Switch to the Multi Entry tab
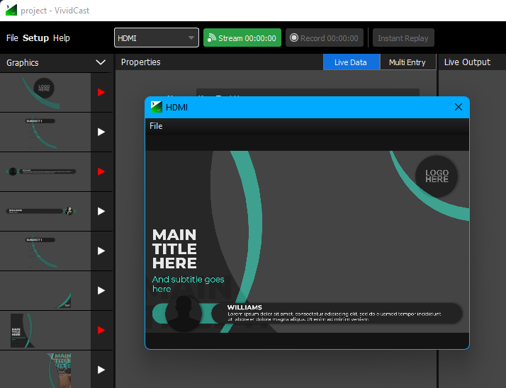506x388 pixels. tap(407, 62)
